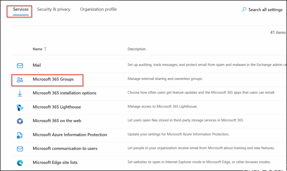
Task: Click the Microsoft communication to users envelope icon
Action: pyautogui.click(x=20, y=149)
